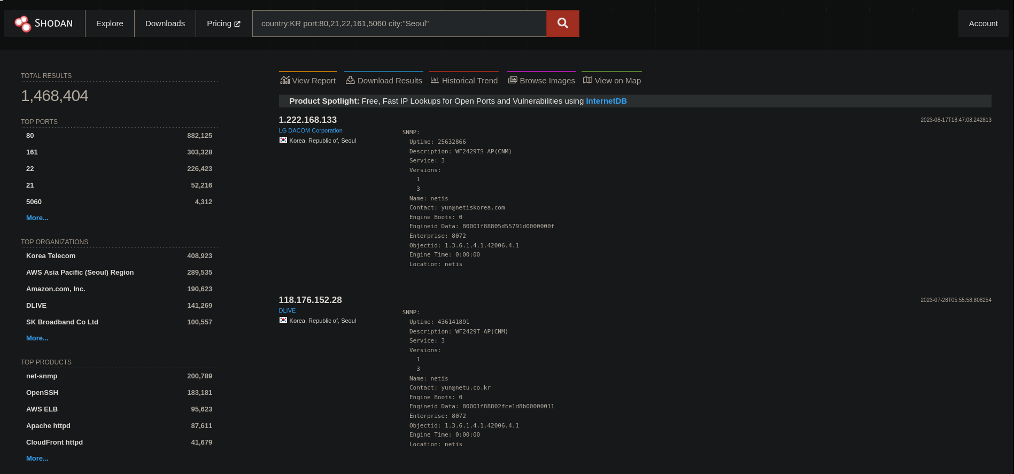
Task: Filter by Korea Telecom organization
Action: [x=51, y=256]
